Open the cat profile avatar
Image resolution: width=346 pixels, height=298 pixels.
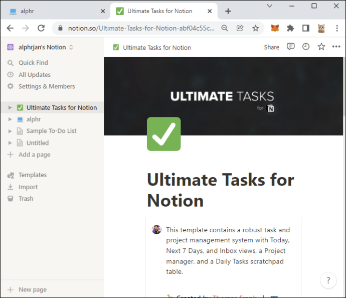[321, 28]
